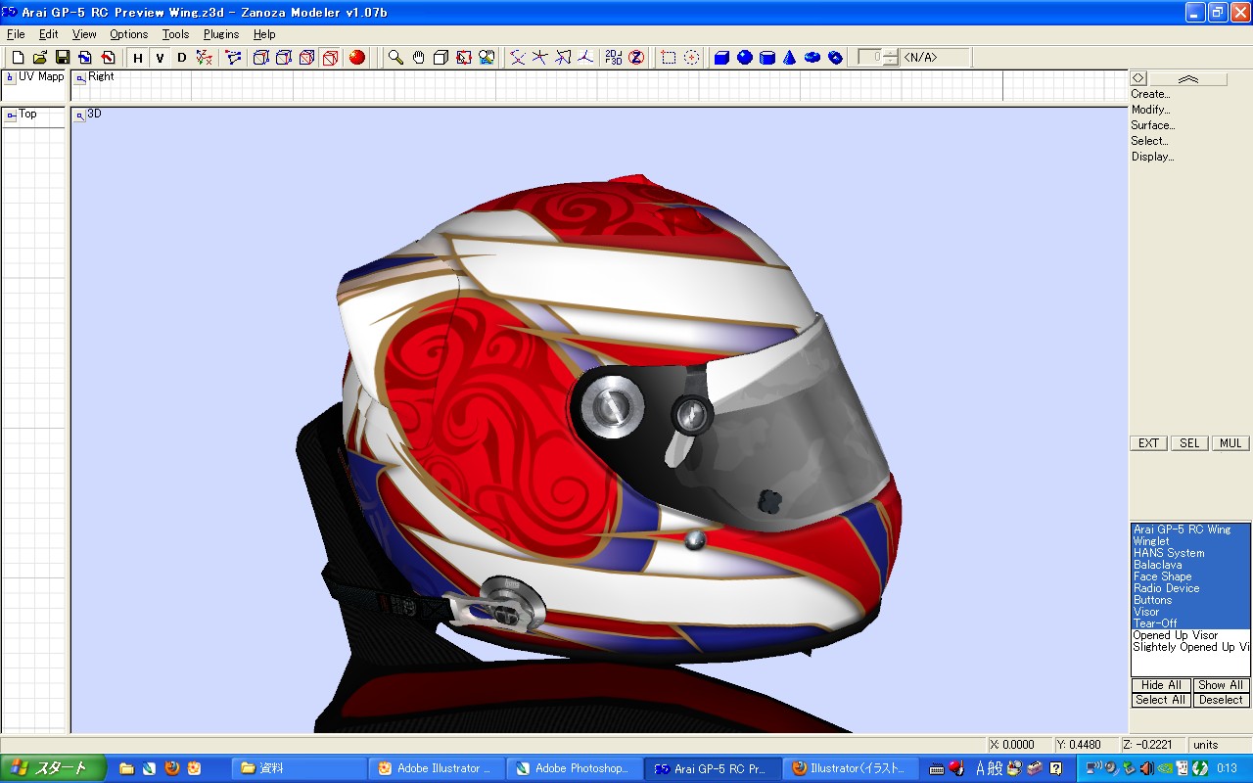The height and width of the screenshot is (783, 1253).
Task: Pick the hand pan tool
Action: 418,58
